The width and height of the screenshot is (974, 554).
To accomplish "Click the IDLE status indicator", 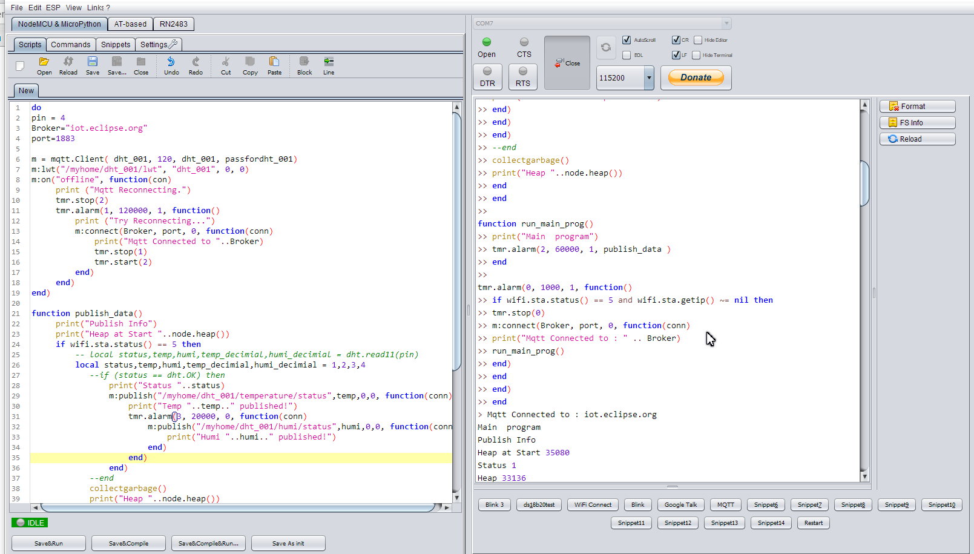I will [x=30, y=523].
